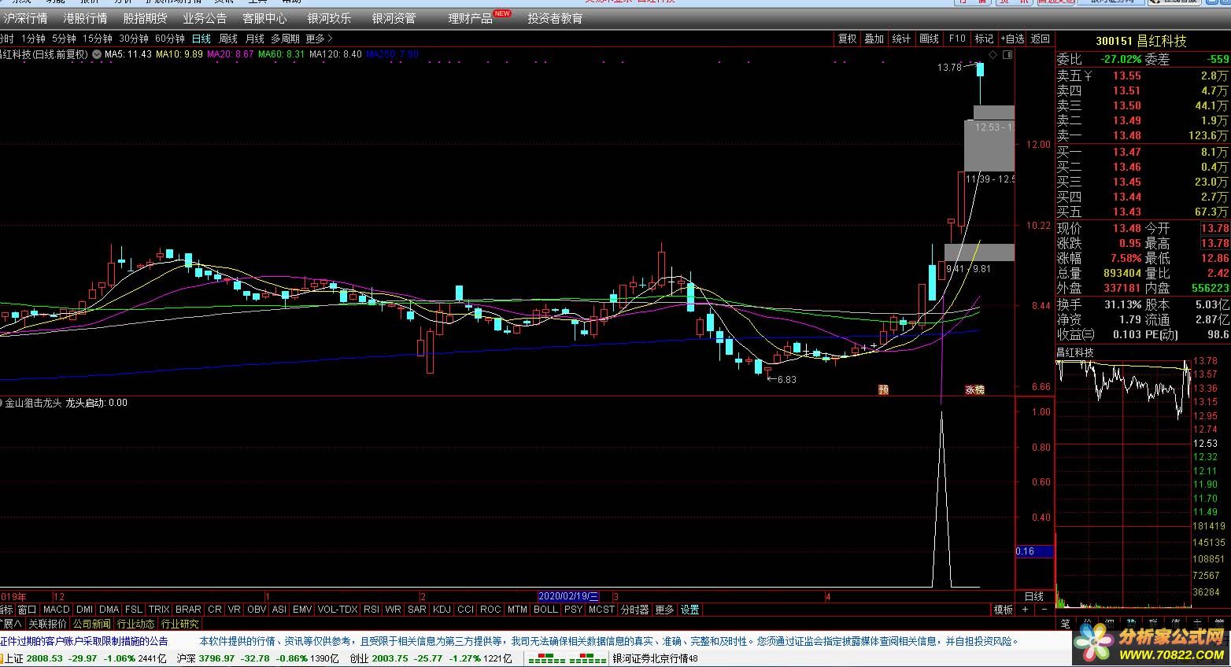Click the 标记 mark button

(x=984, y=39)
